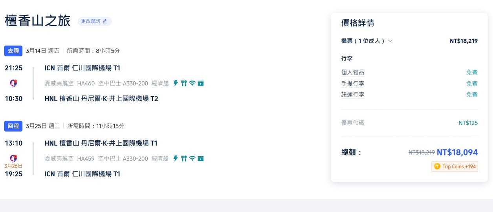The height and width of the screenshot is (212, 493).
Task: Click the 託運行李 checked baggage row
Action: tap(353, 95)
